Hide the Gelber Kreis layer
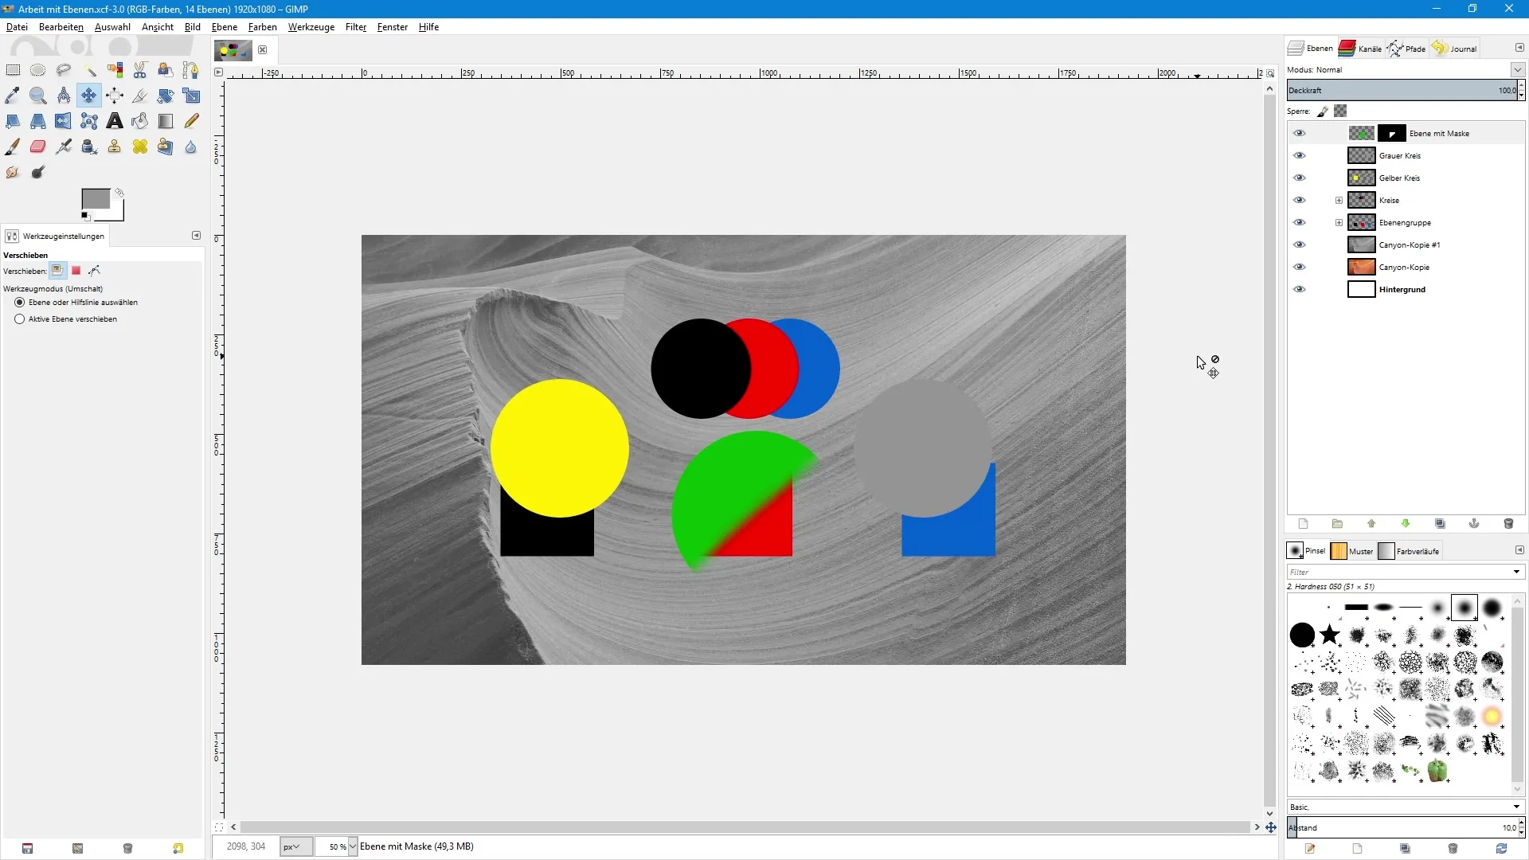 click(1300, 178)
